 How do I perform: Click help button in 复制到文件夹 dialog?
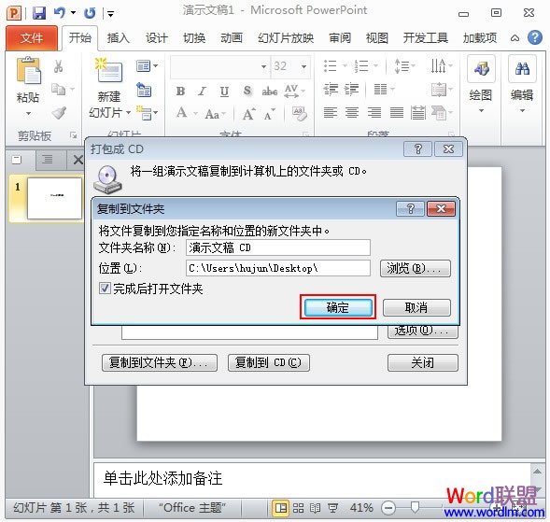click(x=410, y=209)
